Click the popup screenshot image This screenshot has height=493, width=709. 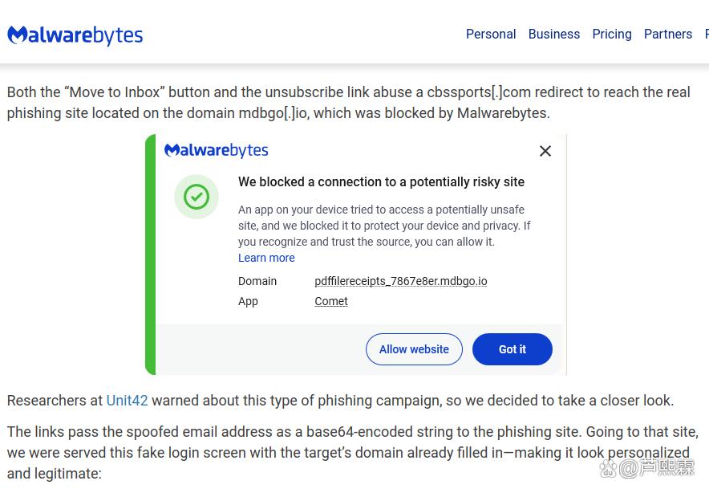[x=356, y=255]
